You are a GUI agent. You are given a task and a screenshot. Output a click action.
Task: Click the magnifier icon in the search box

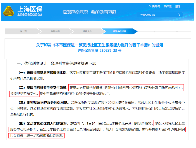179,14
